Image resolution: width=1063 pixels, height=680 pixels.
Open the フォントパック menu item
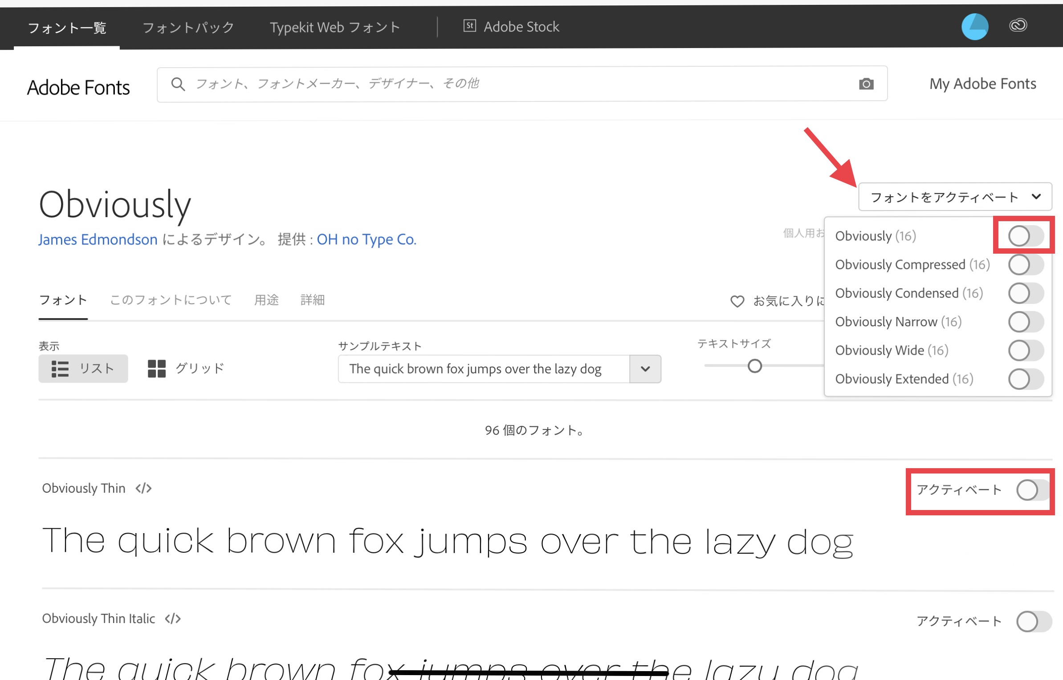point(188,28)
